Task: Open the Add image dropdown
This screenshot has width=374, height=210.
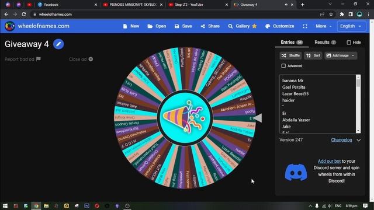Action: [341, 55]
